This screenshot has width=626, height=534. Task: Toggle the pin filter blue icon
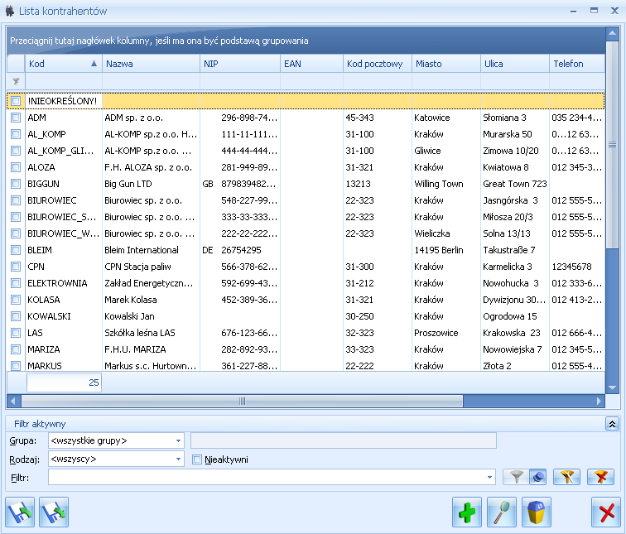pos(537,477)
